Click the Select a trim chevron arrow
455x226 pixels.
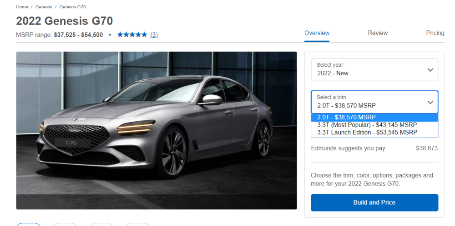pyautogui.click(x=430, y=102)
